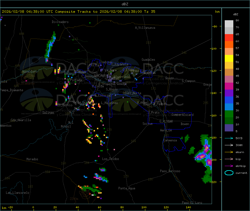Click the 'L_Malvinas' map label
250x211 pixels.
point(109,103)
